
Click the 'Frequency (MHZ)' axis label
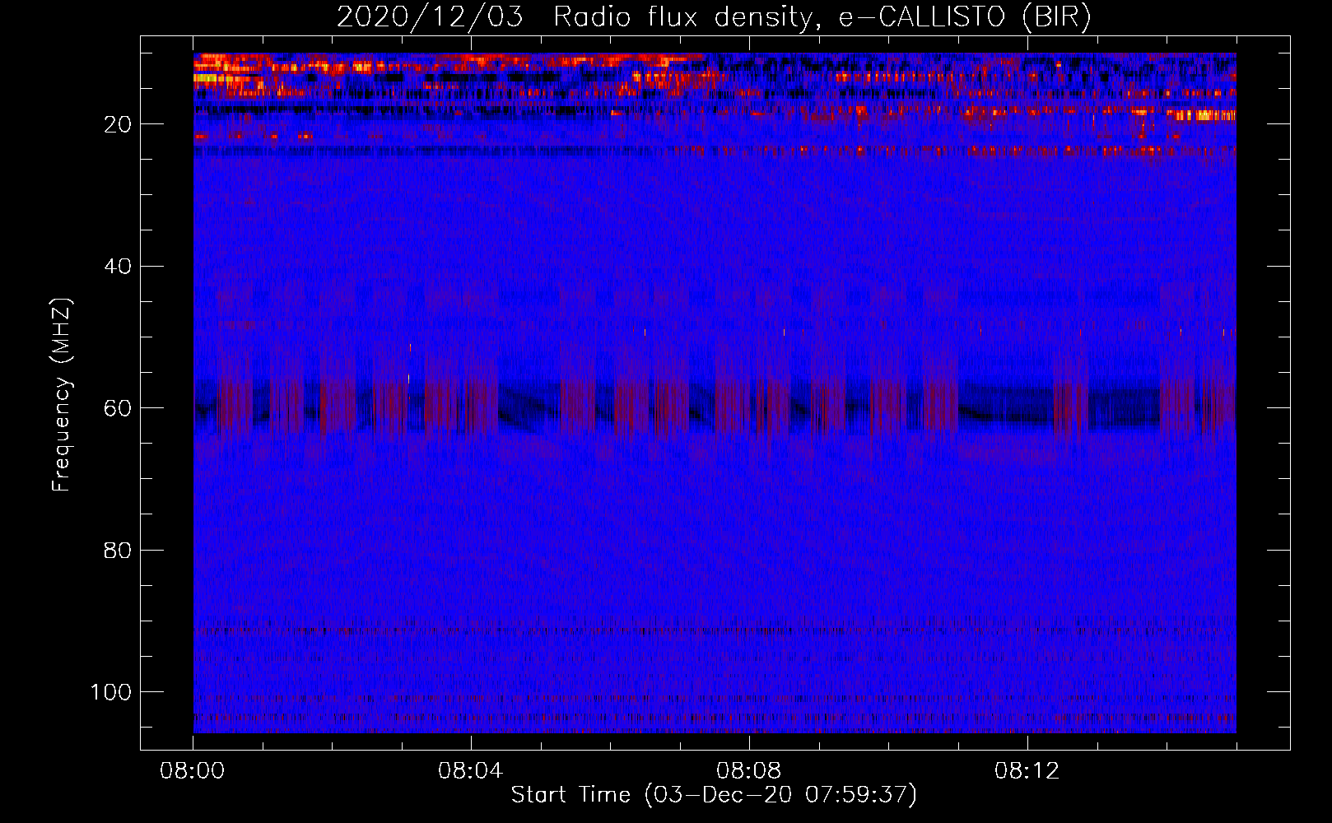point(62,395)
